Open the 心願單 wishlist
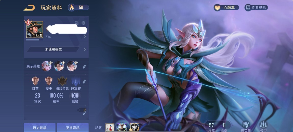The height and width of the screenshot is (132, 293). click(227, 8)
